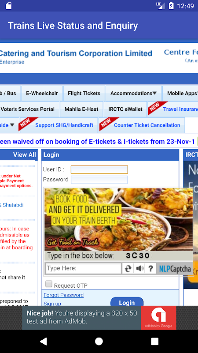Play the audio captcha via speaker icon
This screenshot has width=198, height=353.
[x=139, y=268]
